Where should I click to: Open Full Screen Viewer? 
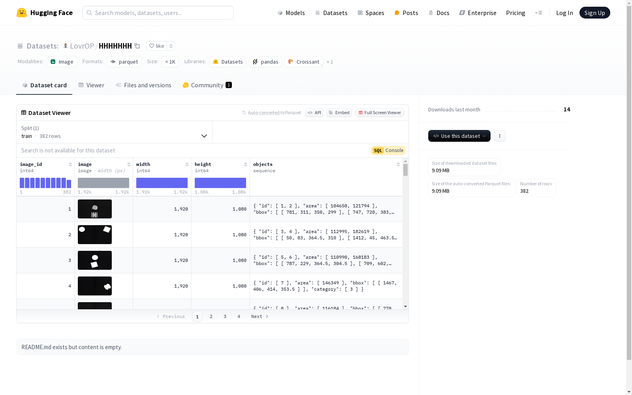(x=380, y=113)
